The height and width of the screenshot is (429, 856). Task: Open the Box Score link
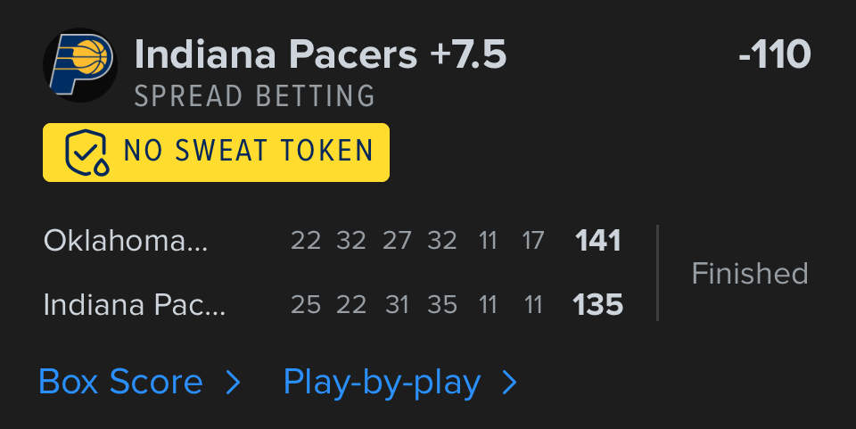[x=121, y=383]
